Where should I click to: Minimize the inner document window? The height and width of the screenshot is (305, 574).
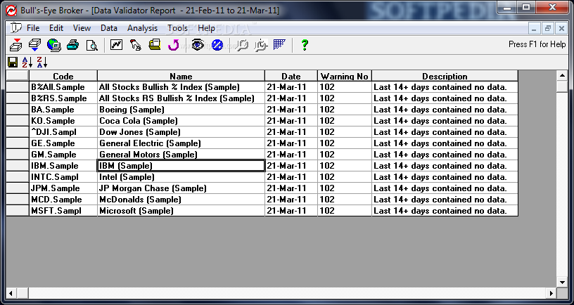point(535,28)
